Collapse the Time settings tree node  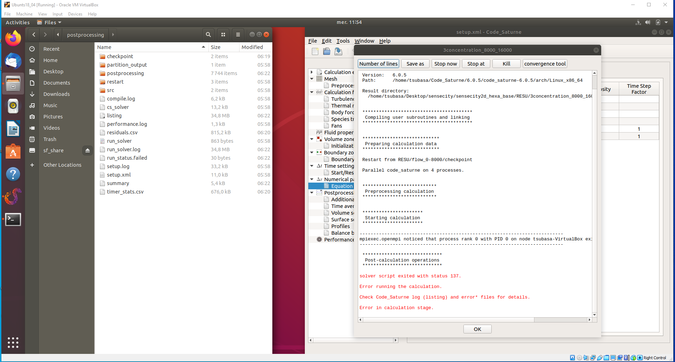[312, 166]
